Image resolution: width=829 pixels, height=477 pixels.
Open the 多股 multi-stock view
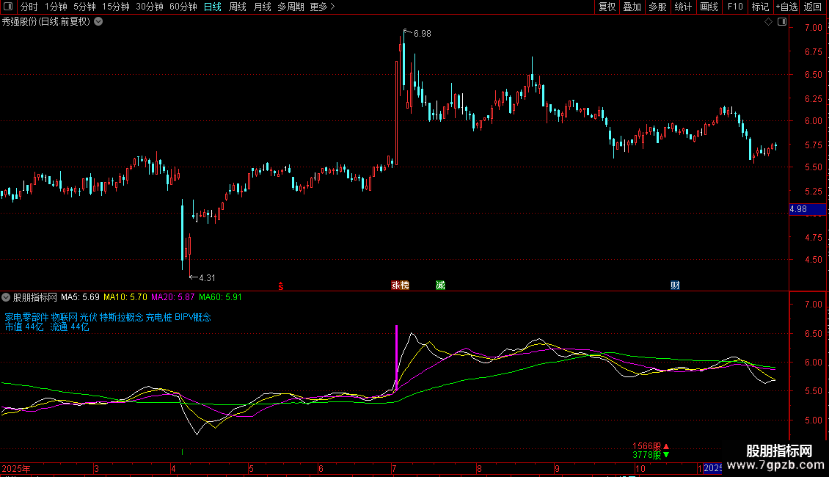[658, 7]
